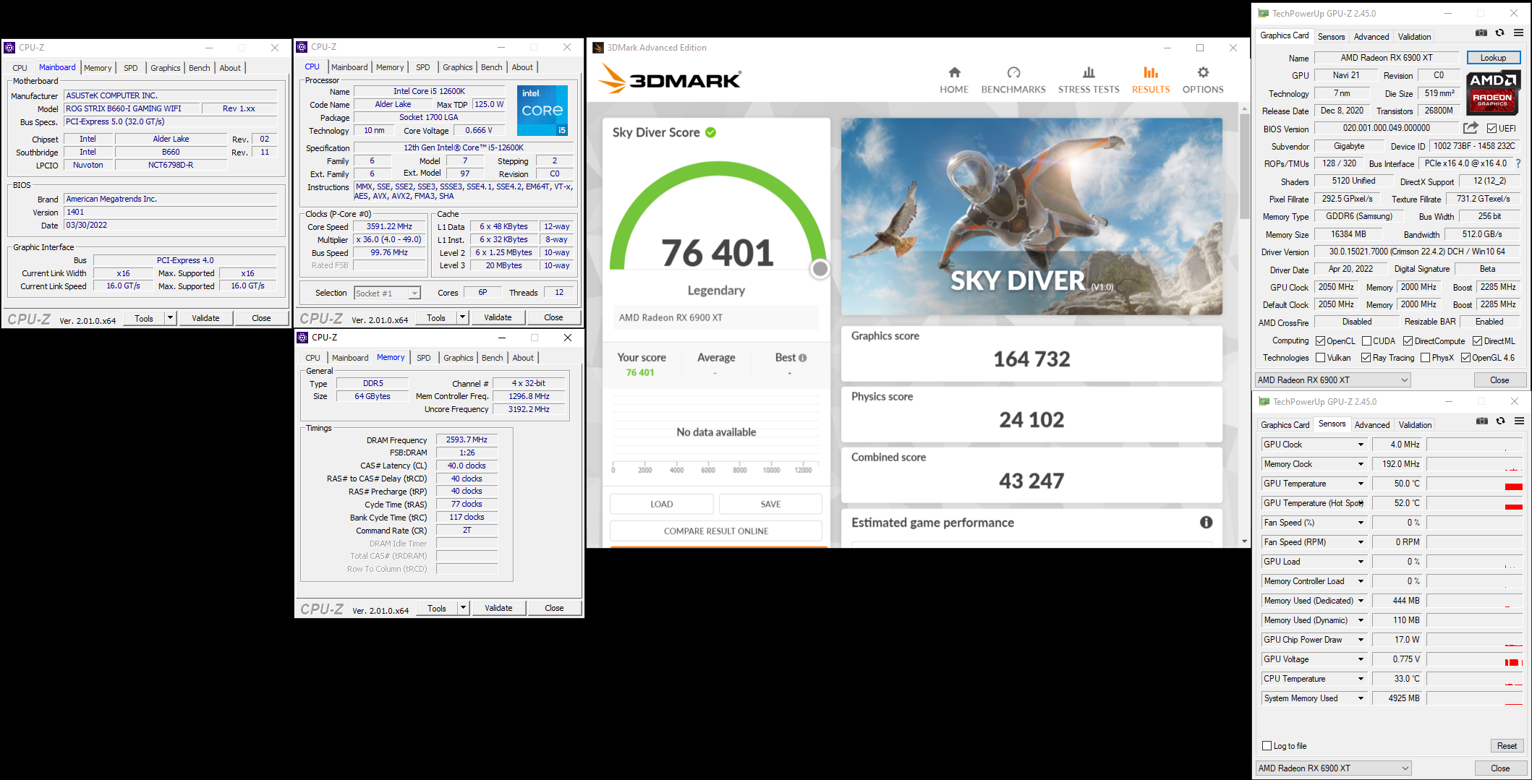Viewport: 1532px width, 780px height.
Task: Click the AMD Radeon Graphics logo
Action: point(1493,92)
